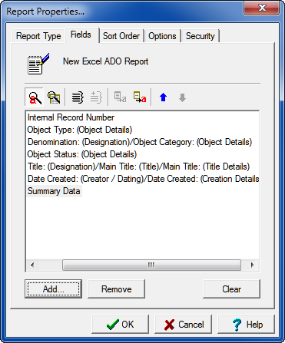Clear all fields with Clear button
Screen dimensions: 285x343
[231, 289]
